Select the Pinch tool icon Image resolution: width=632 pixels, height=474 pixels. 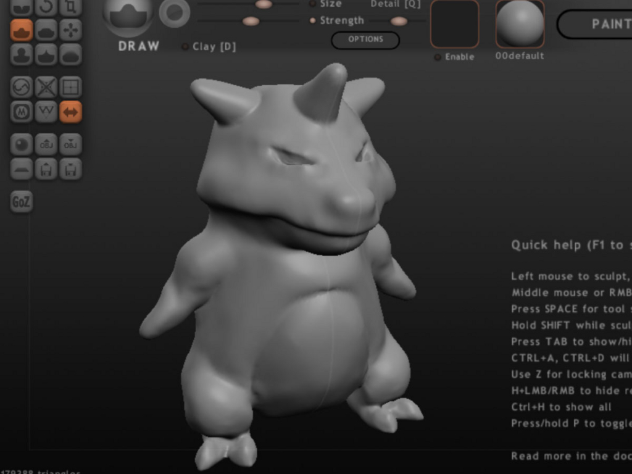pyautogui.click(x=46, y=54)
